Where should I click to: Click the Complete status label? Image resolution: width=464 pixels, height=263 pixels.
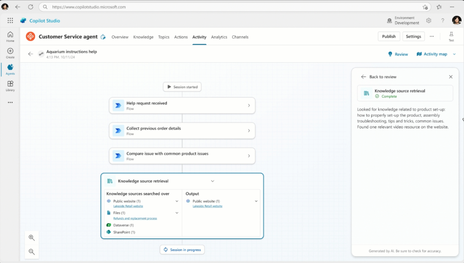pyautogui.click(x=389, y=96)
